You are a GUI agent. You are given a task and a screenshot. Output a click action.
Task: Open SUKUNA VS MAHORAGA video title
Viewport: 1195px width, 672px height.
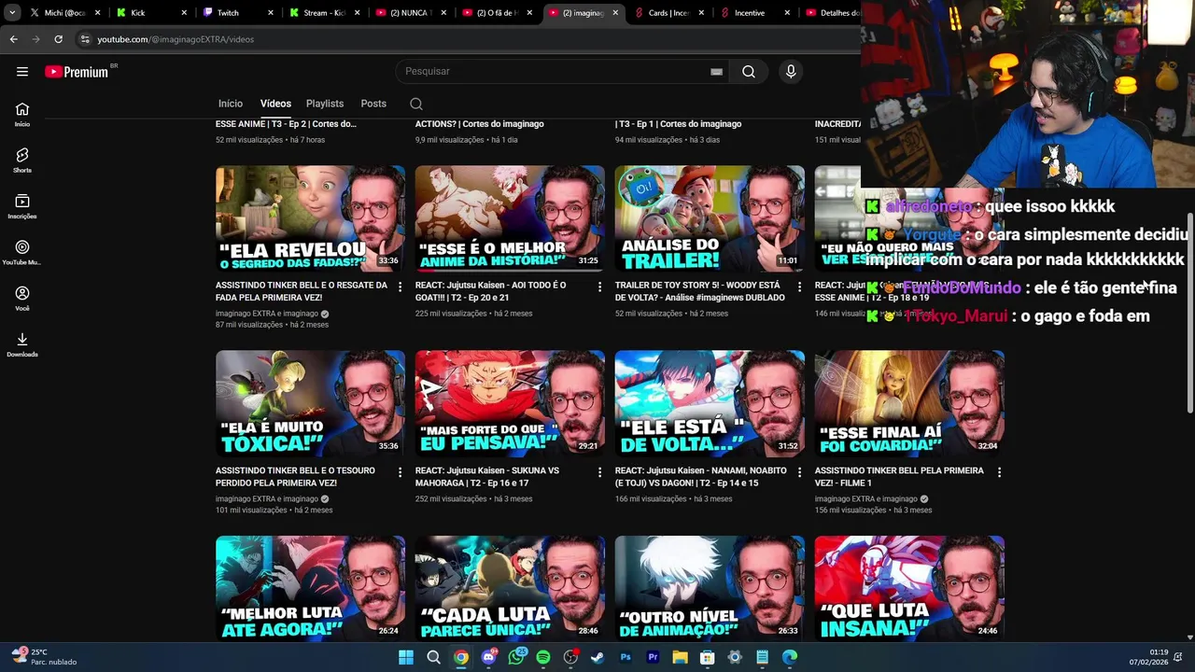click(x=487, y=477)
